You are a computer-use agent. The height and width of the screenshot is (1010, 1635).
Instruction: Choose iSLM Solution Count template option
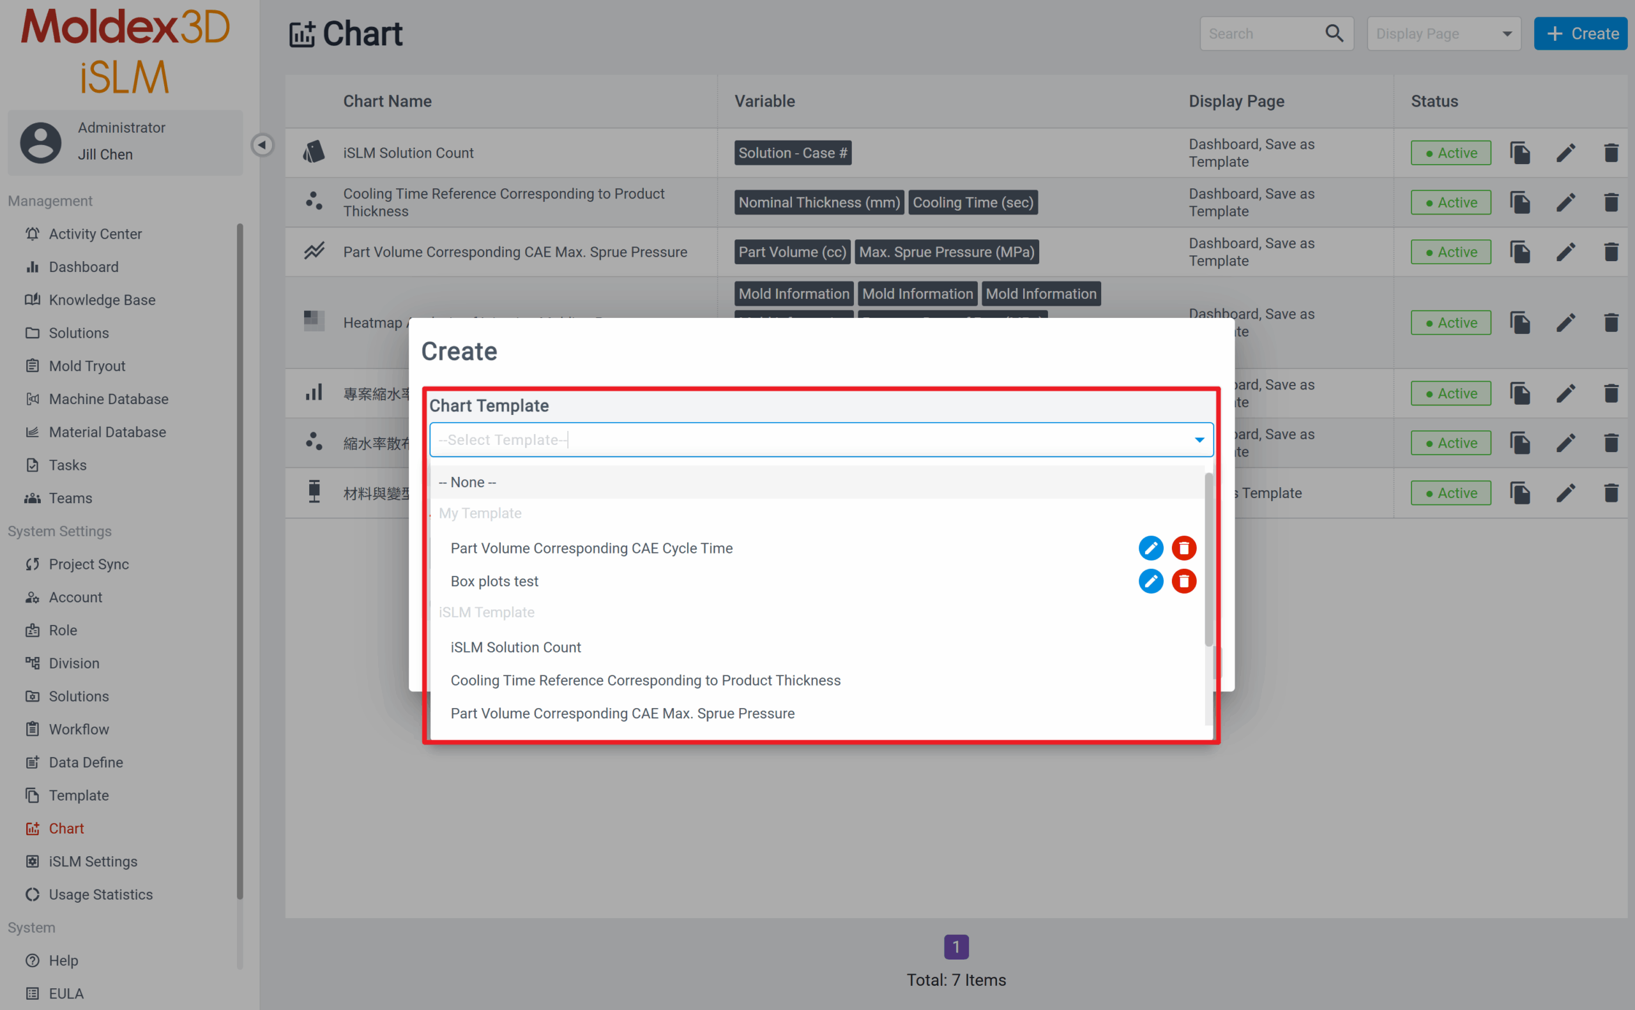(x=818, y=647)
